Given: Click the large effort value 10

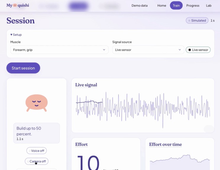Looking at the screenshot, I should click(88, 163).
